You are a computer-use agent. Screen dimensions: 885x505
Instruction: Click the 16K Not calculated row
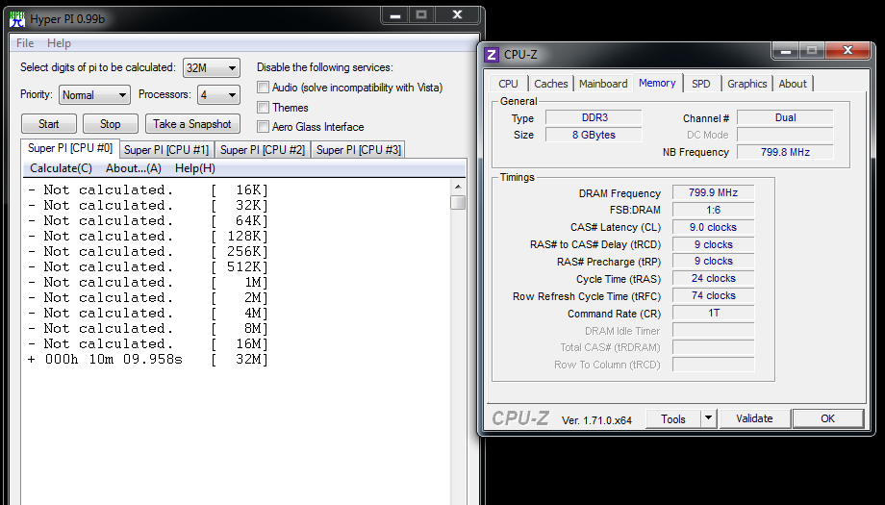[x=148, y=189]
